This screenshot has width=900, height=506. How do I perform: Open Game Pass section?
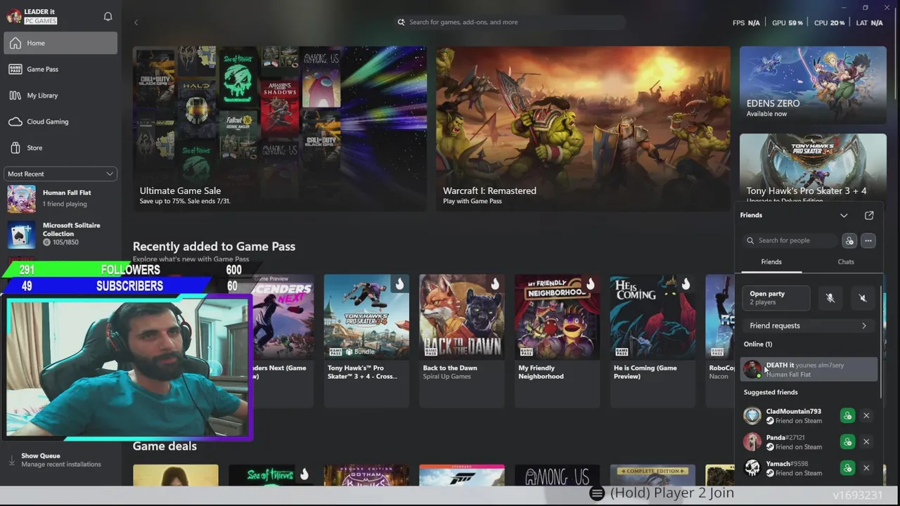[x=60, y=69]
